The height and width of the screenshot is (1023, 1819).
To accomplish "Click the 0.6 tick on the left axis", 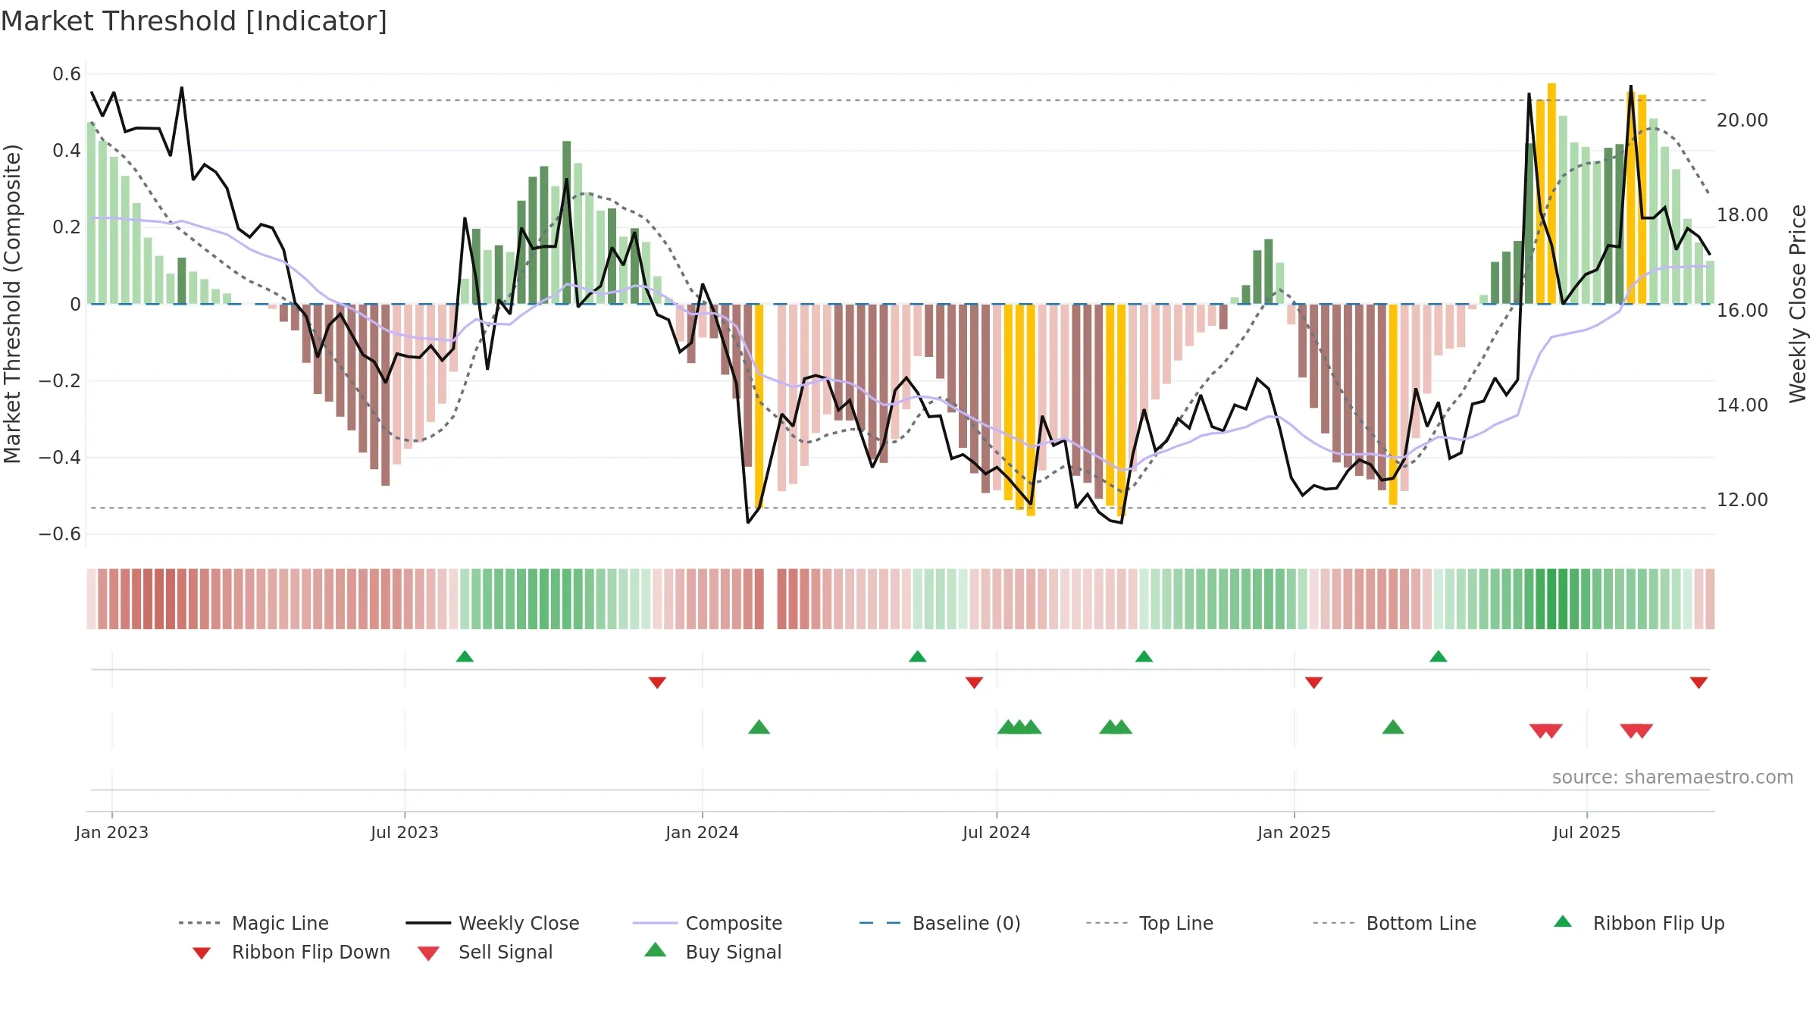I will 67,74.
